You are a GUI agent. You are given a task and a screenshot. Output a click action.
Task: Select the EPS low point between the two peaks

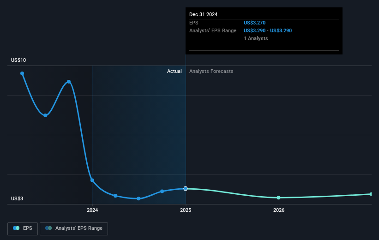pyautogui.click(x=45, y=115)
